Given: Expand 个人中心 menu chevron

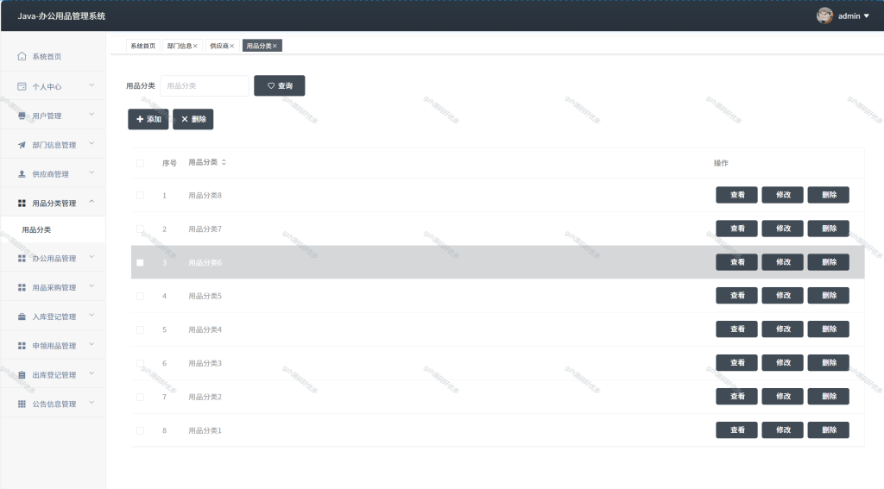Looking at the screenshot, I should pos(92,85).
